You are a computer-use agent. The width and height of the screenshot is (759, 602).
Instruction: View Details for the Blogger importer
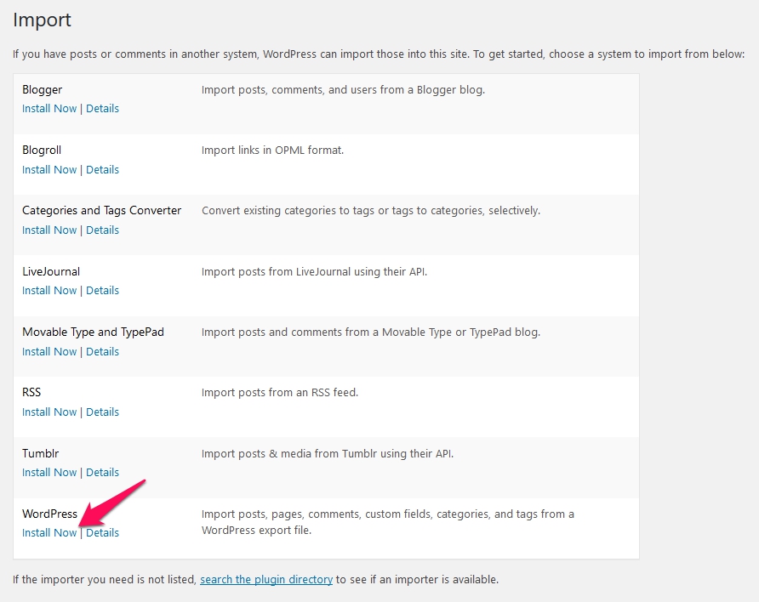click(103, 108)
